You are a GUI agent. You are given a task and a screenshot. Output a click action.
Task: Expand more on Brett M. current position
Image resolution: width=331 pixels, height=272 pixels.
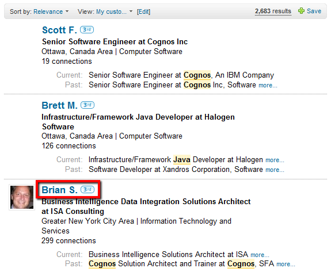pyautogui.click(x=275, y=160)
